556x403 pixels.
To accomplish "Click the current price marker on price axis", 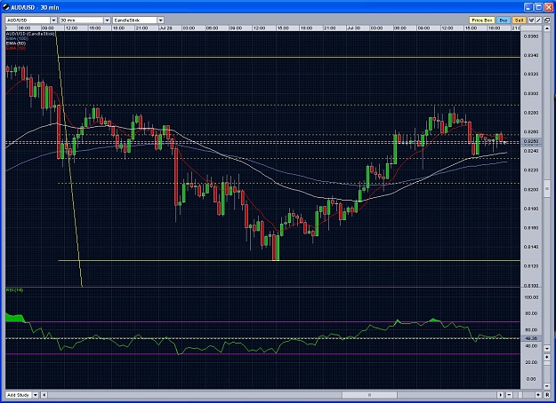I will pyautogui.click(x=531, y=141).
